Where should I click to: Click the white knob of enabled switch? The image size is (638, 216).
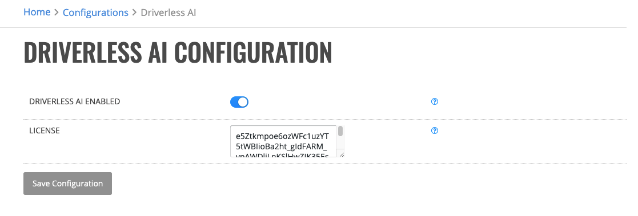pyautogui.click(x=243, y=102)
